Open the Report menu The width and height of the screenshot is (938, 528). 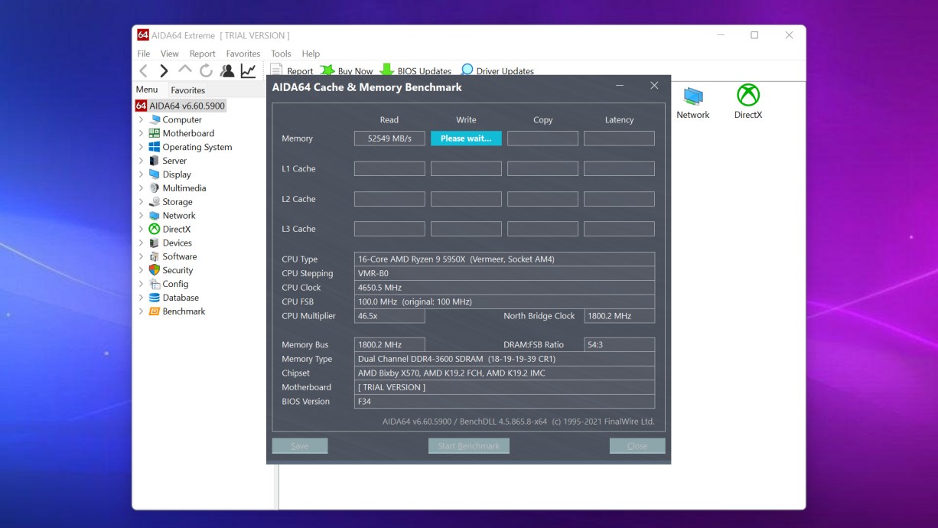(202, 54)
